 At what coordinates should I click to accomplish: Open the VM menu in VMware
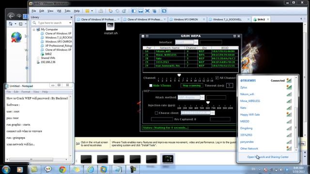click(59, 11)
